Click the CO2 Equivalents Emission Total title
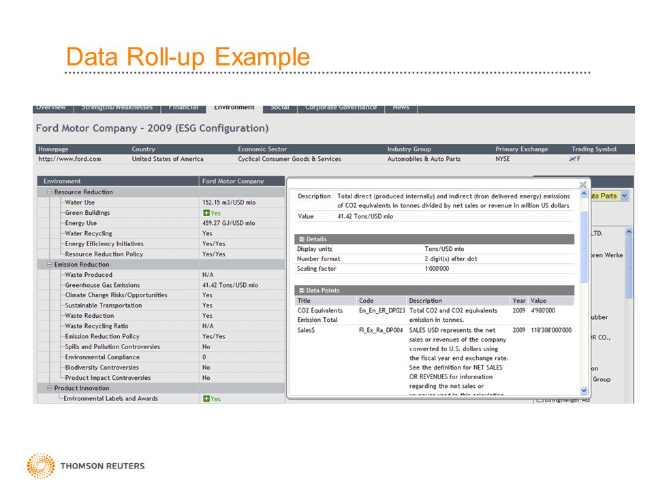Screen dimensions: 654x491 click(320, 315)
